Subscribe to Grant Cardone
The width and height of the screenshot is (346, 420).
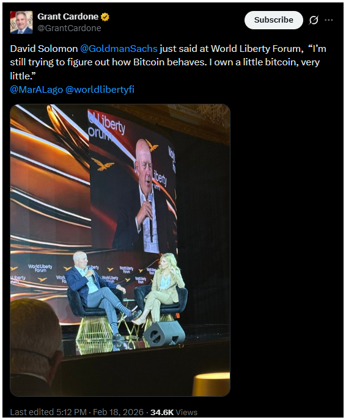pos(274,20)
